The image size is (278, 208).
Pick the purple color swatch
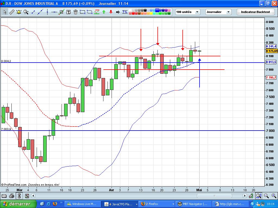(x=166, y=10)
